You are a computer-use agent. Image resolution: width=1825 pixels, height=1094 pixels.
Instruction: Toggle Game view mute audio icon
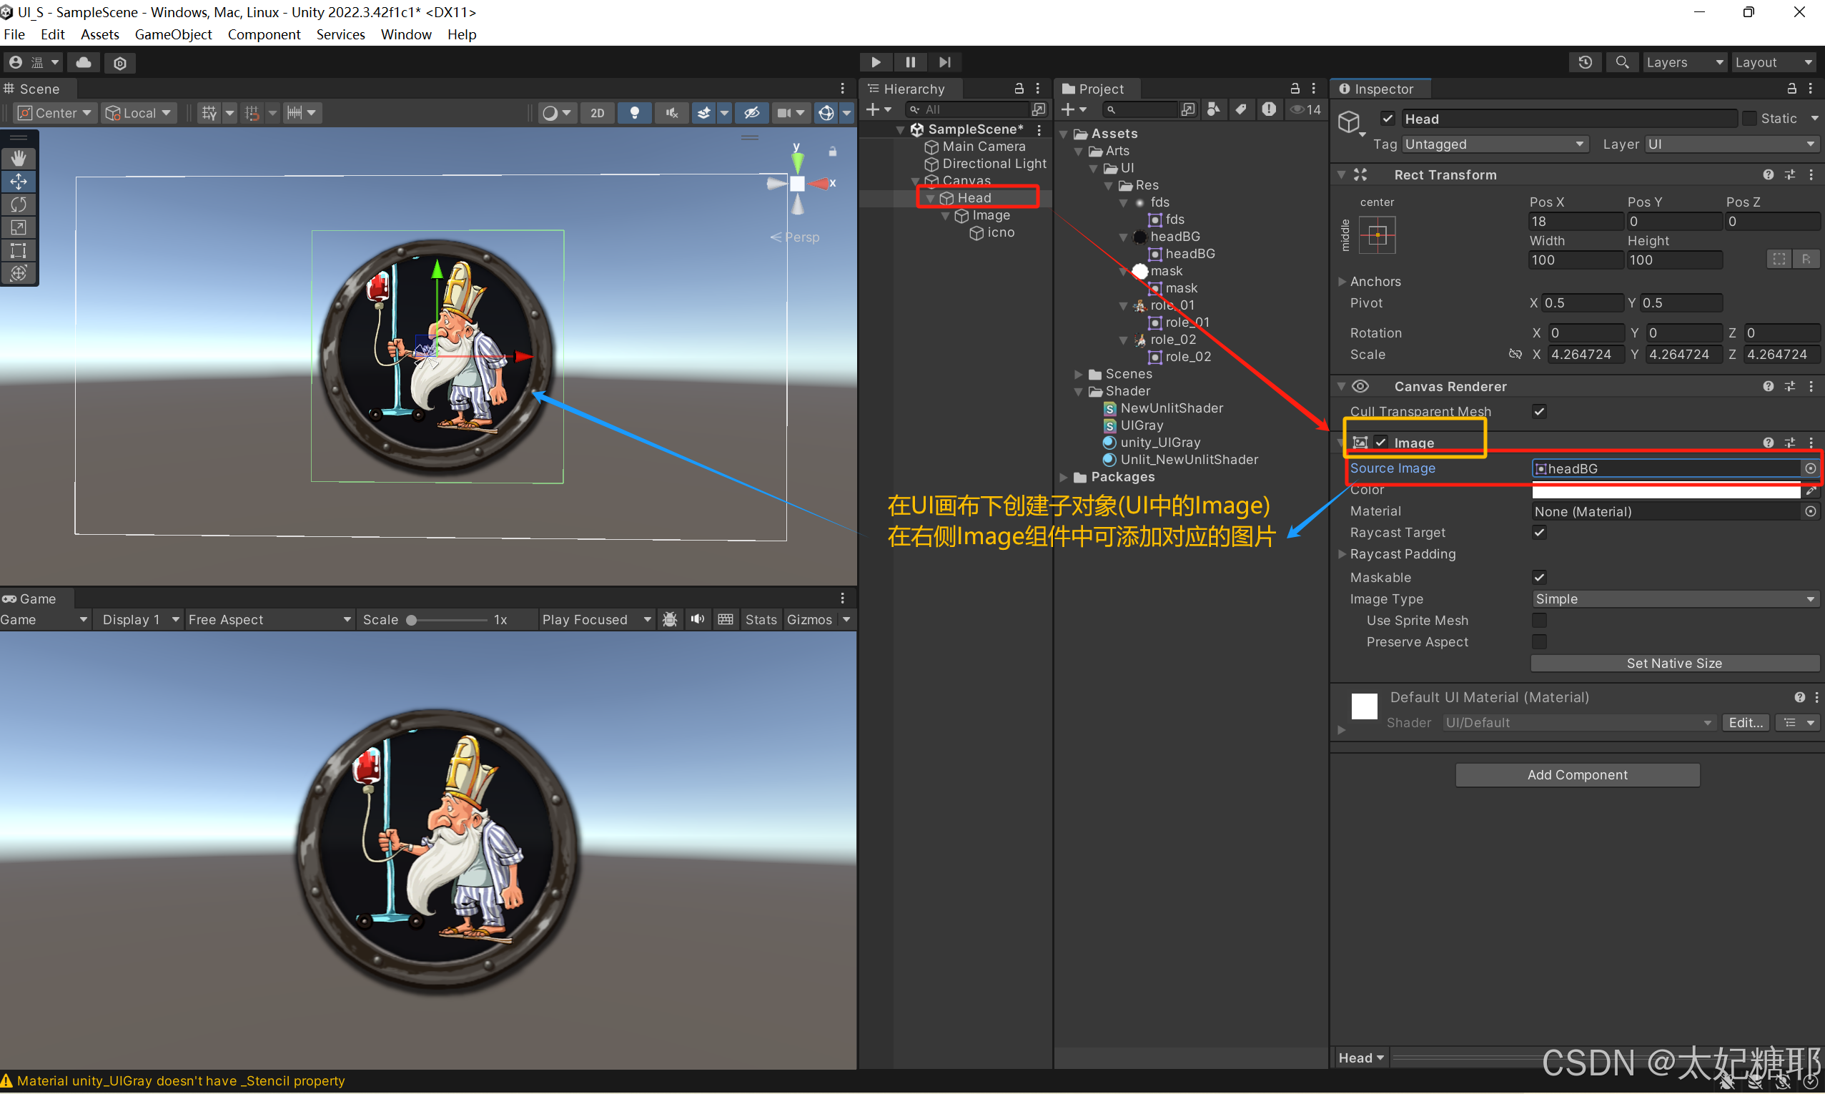[697, 619]
